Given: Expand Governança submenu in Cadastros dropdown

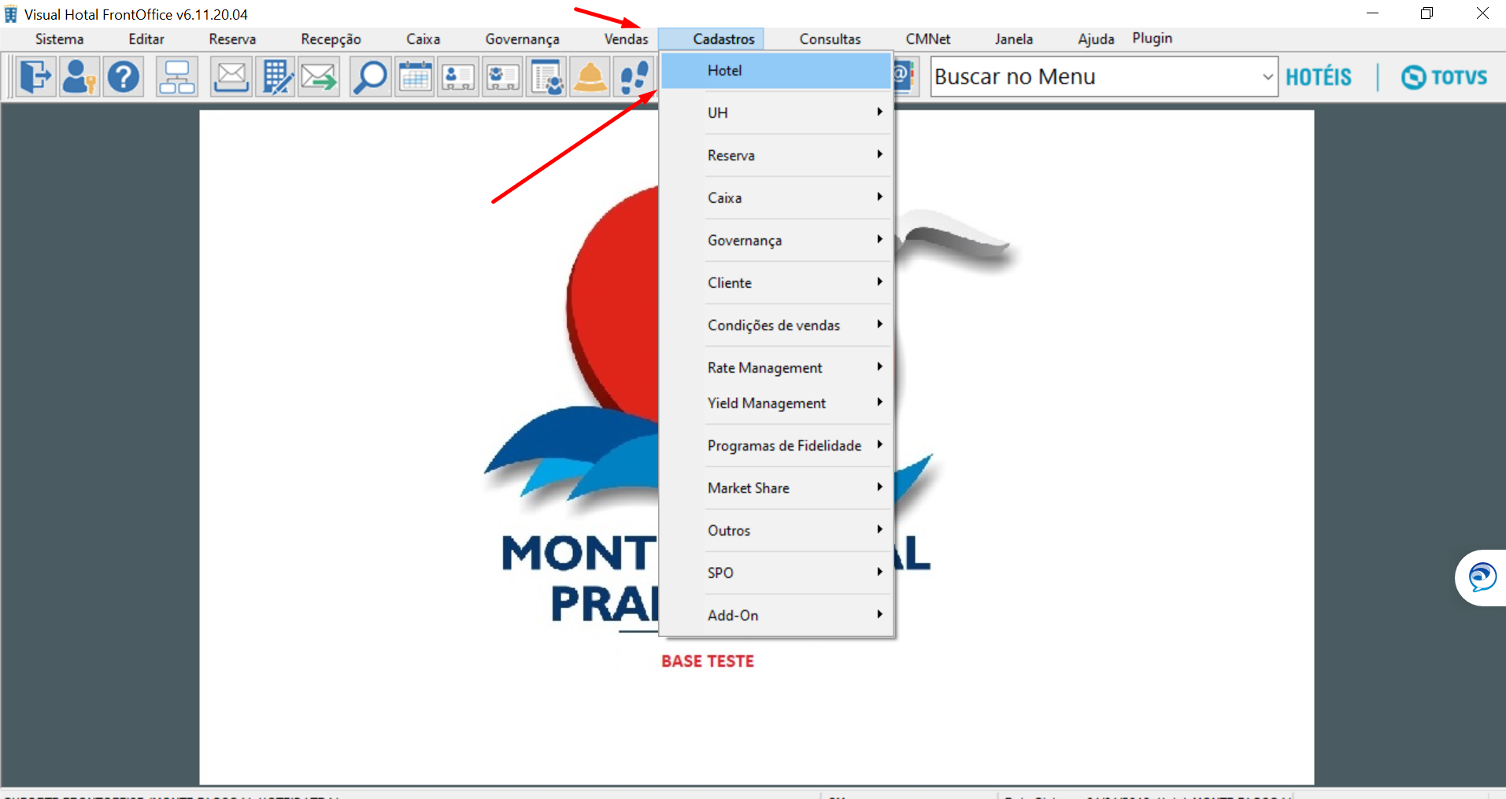Looking at the screenshot, I should (x=775, y=240).
